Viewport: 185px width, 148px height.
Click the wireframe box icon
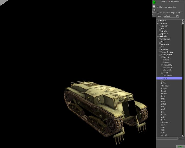click(x=154, y=15)
